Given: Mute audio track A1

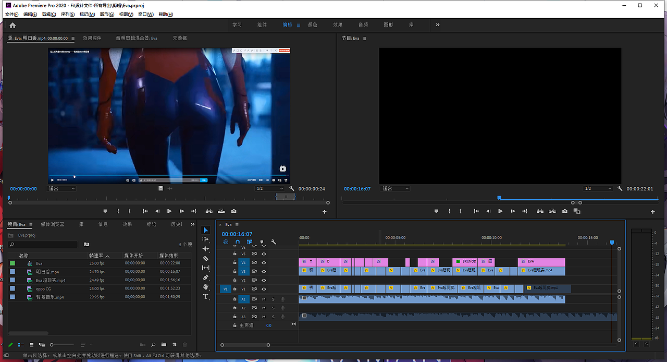Looking at the screenshot, I should (264, 299).
